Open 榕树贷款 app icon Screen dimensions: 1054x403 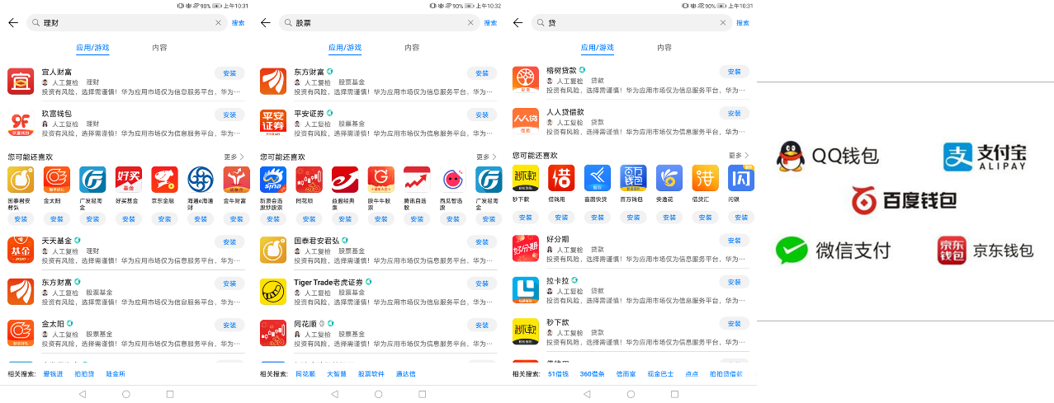click(526, 81)
